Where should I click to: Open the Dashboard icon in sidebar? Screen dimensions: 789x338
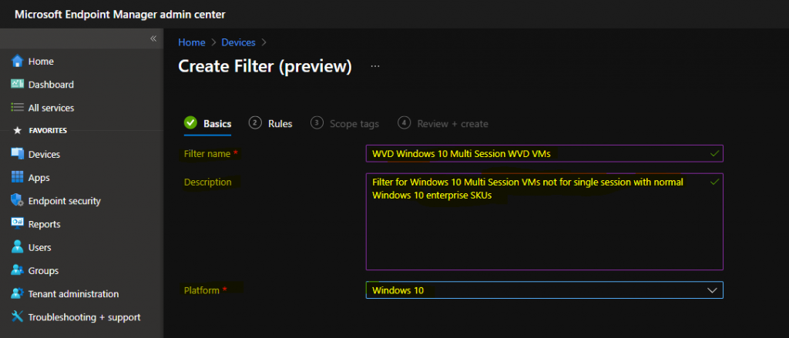pos(17,85)
